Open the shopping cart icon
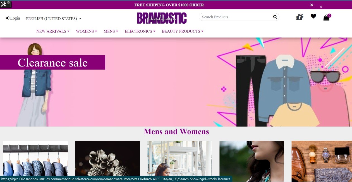Viewport: 352px width, 182px height. [x=326, y=18]
